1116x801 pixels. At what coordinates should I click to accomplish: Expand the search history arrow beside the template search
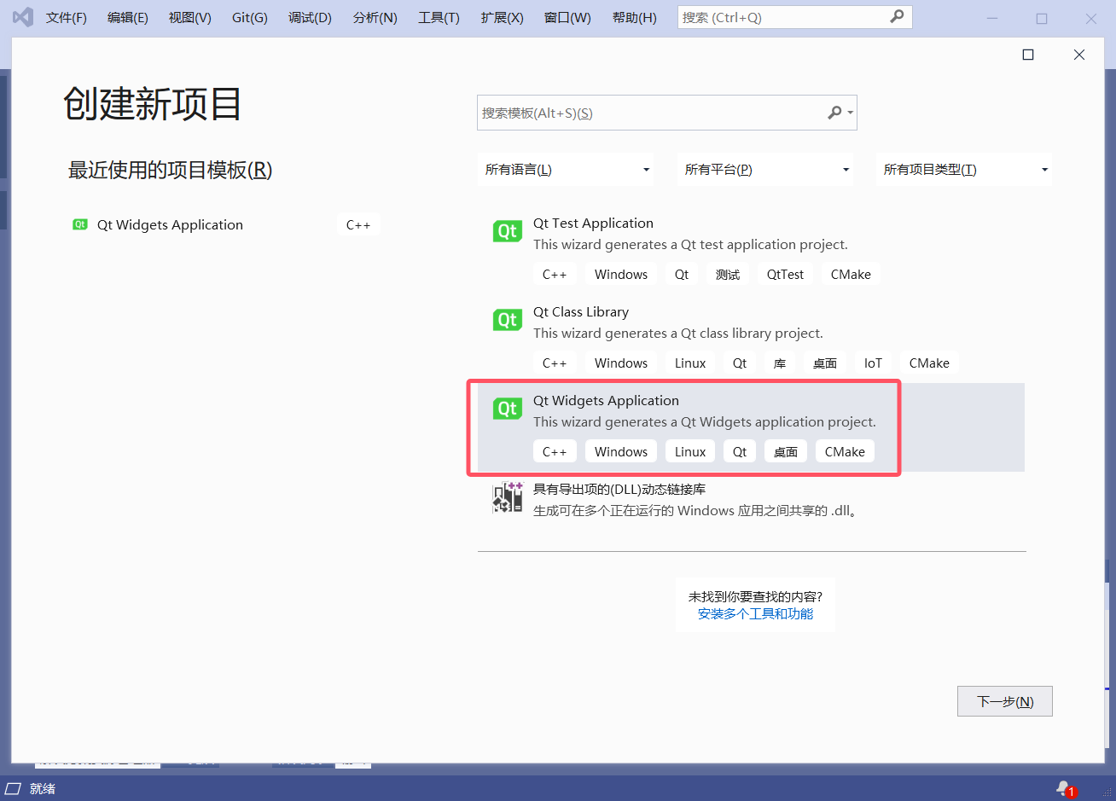pos(850,112)
